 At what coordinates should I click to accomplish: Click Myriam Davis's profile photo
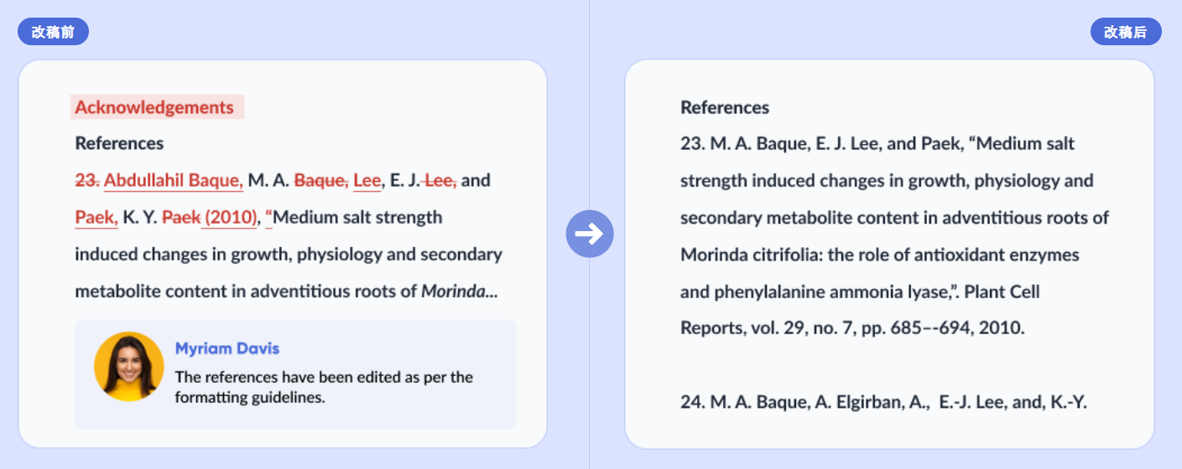pyautogui.click(x=128, y=367)
